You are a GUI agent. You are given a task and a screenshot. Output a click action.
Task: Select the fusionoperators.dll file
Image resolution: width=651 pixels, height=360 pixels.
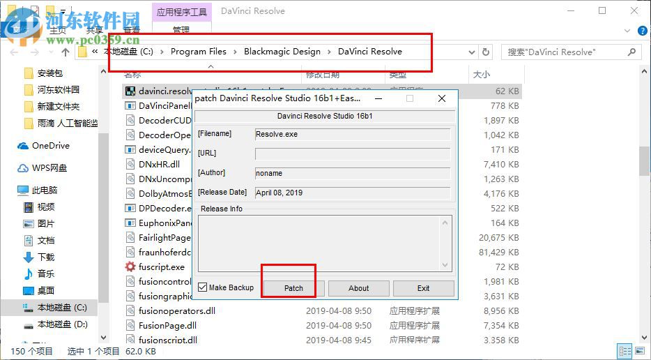[177, 311]
